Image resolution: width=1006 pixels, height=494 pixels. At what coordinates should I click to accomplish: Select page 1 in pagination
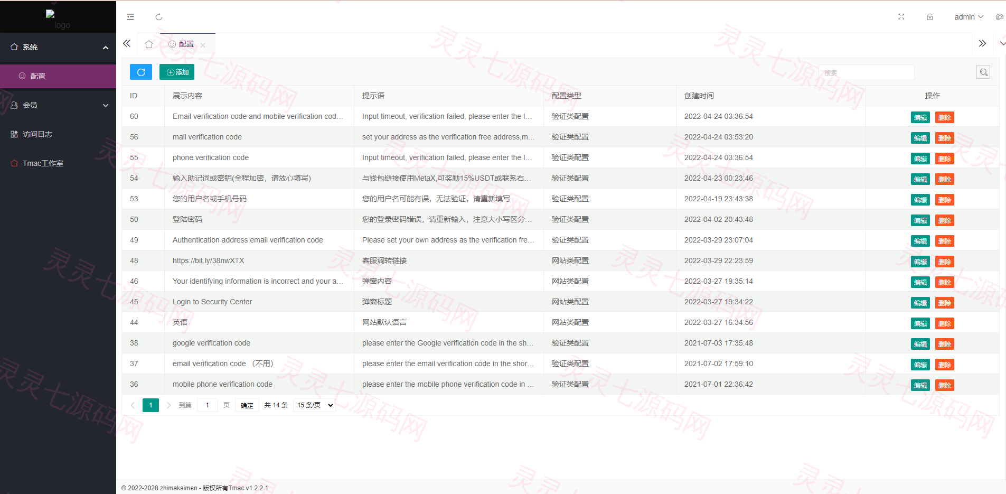pos(151,405)
